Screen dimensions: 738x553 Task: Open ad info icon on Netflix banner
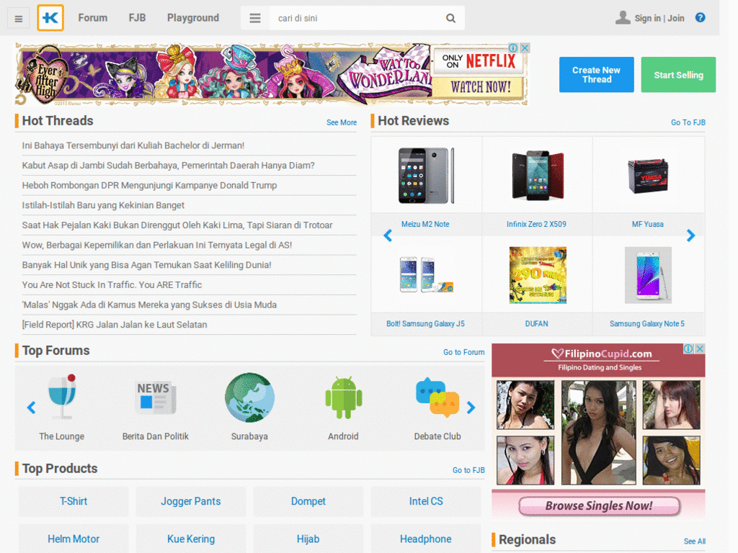(513, 48)
